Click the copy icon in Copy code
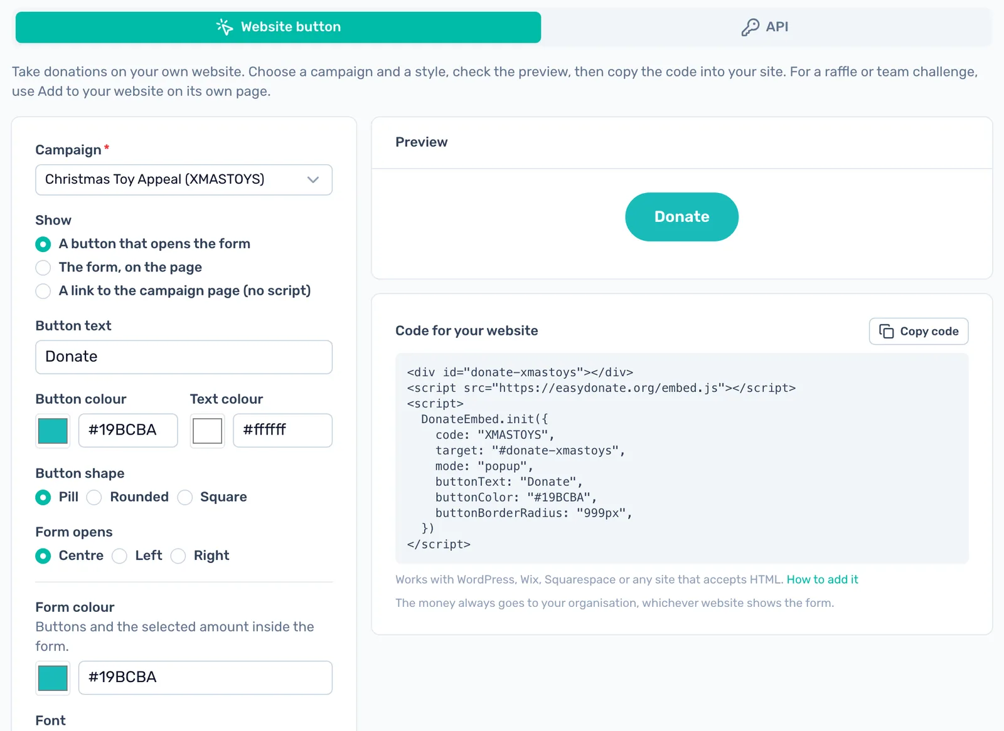 tap(886, 331)
